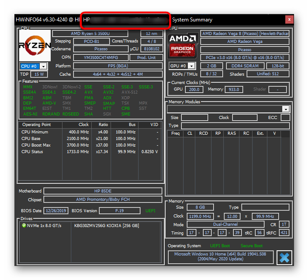
Task: Click the BIOS Date 12/26/2019 field
Action: [x=56, y=211]
